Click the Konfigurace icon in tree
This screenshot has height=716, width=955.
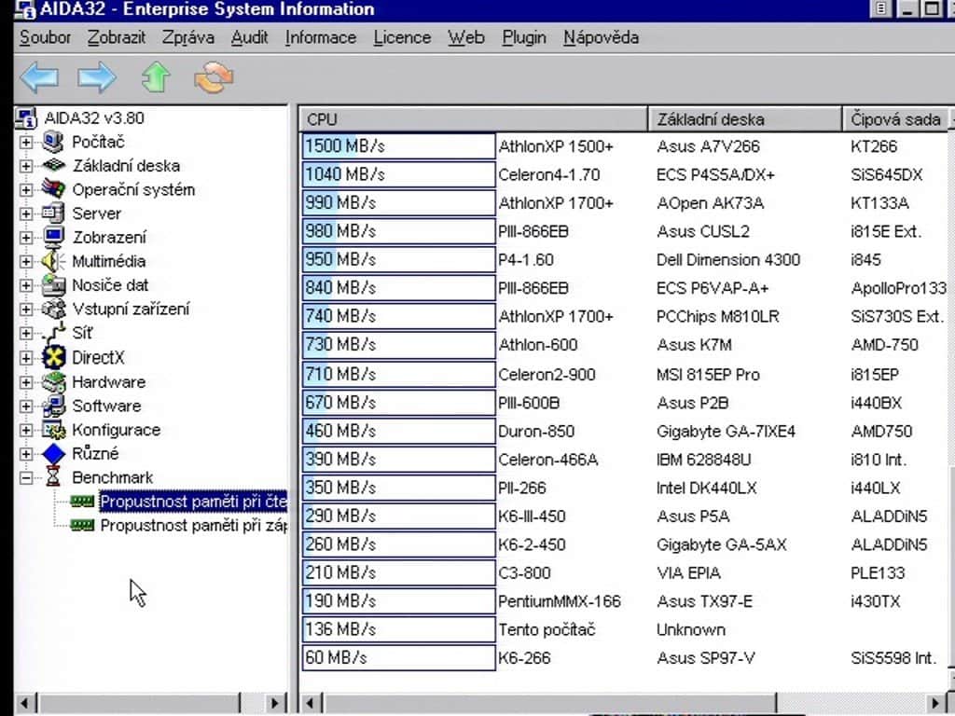click(53, 430)
